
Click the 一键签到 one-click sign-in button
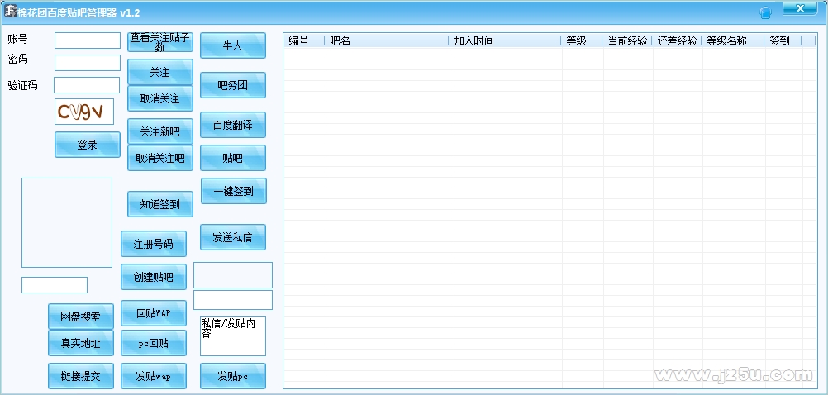tap(233, 191)
